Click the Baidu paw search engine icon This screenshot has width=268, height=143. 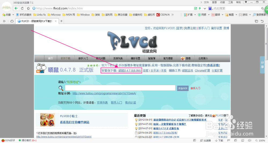point(210,8)
